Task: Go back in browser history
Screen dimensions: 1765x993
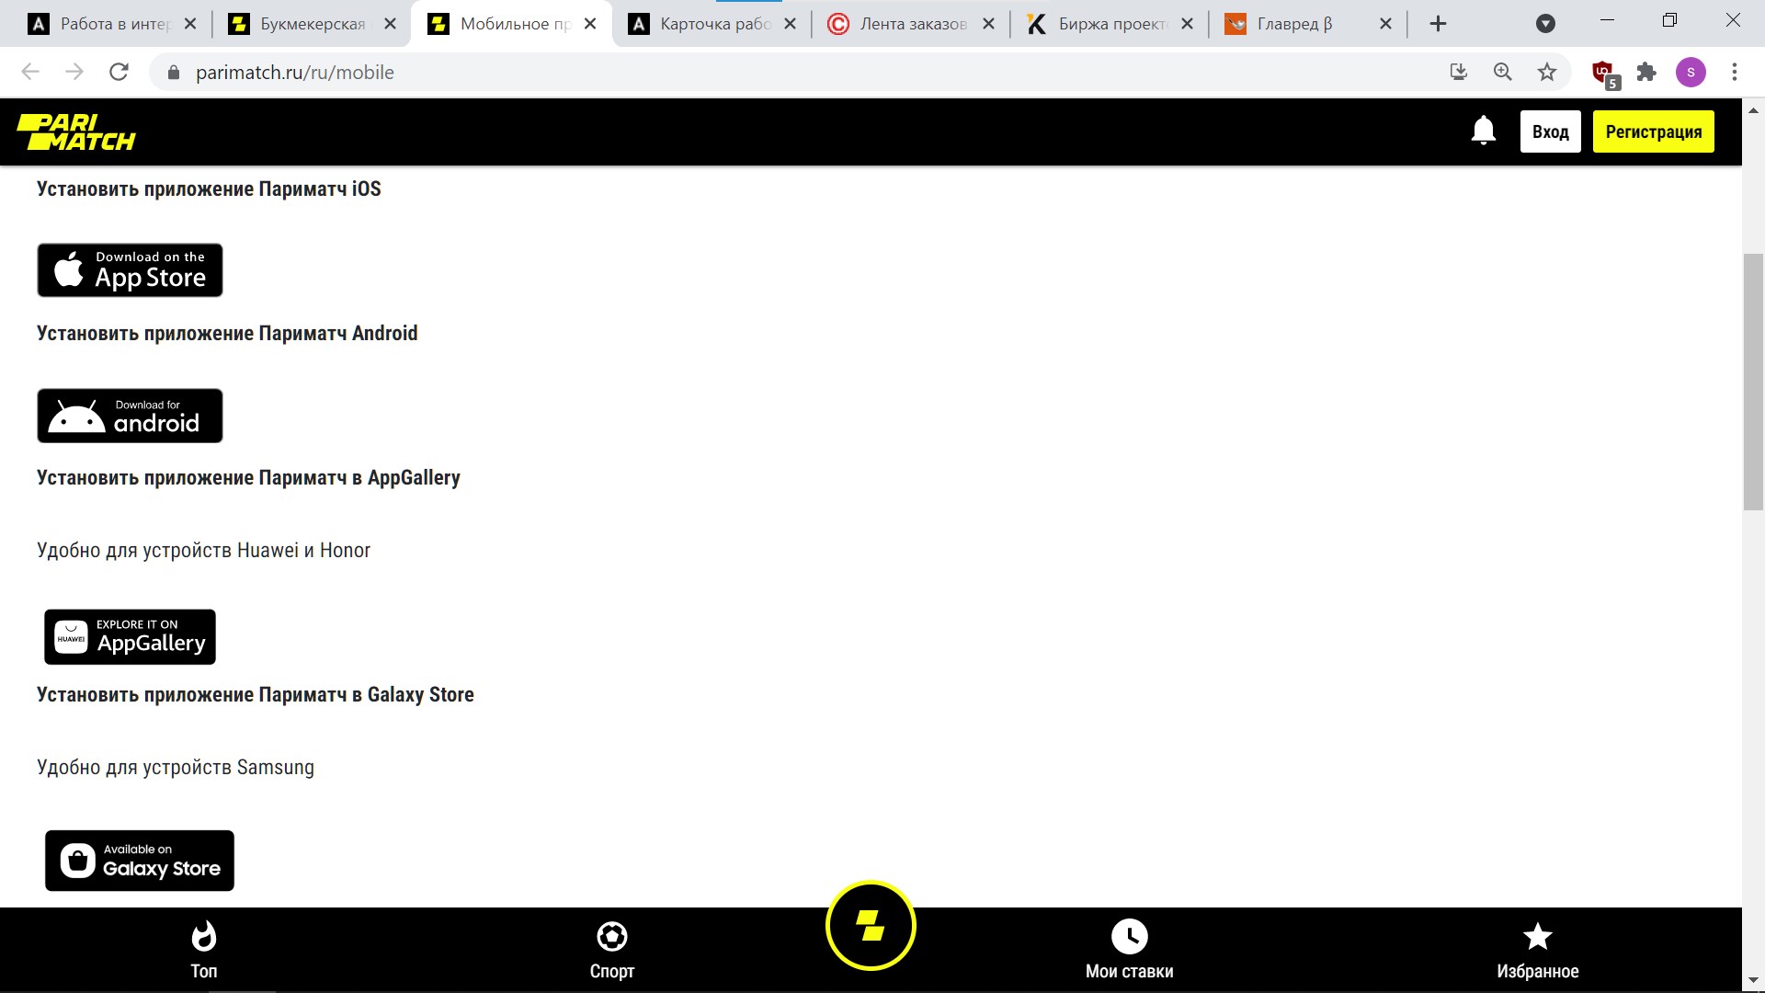Action: (30, 72)
